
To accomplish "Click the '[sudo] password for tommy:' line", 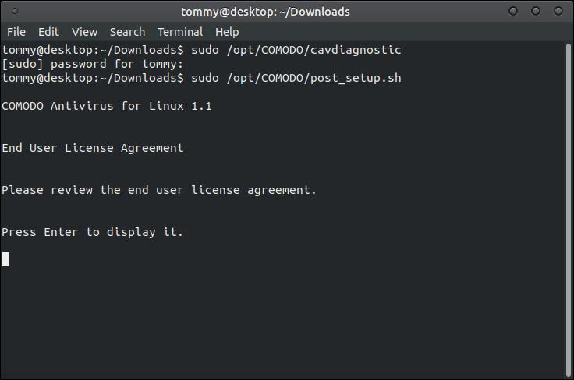I will point(93,64).
